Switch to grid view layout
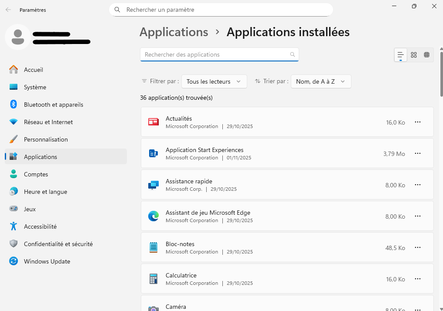 pyautogui.click(x=414, y=55)
